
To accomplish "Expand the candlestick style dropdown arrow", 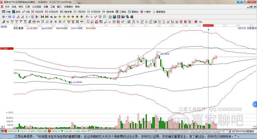I will [x=29, y=17].
